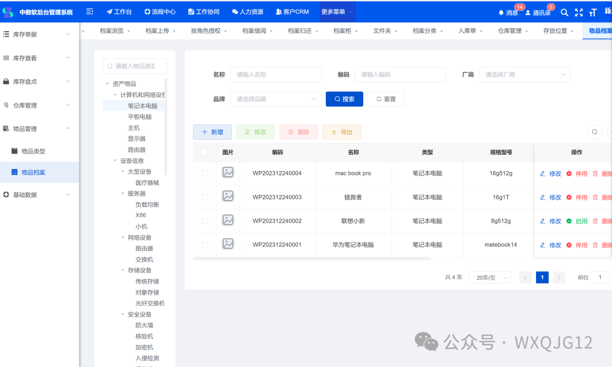612x367 pixels.
Task: Open the 品牌 dropdown
Action: [275, 99]
